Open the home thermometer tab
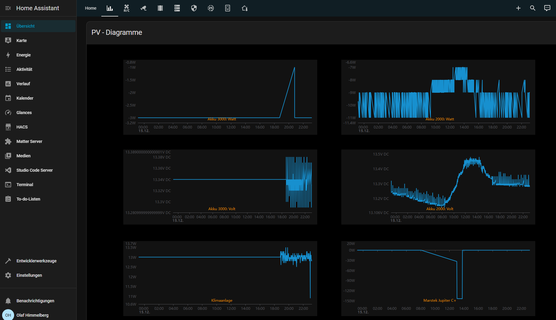 coord(244,8)
